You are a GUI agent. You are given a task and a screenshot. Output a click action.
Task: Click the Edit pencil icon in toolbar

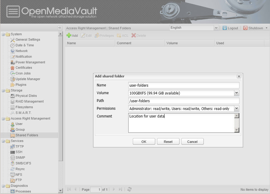point(83,35)
